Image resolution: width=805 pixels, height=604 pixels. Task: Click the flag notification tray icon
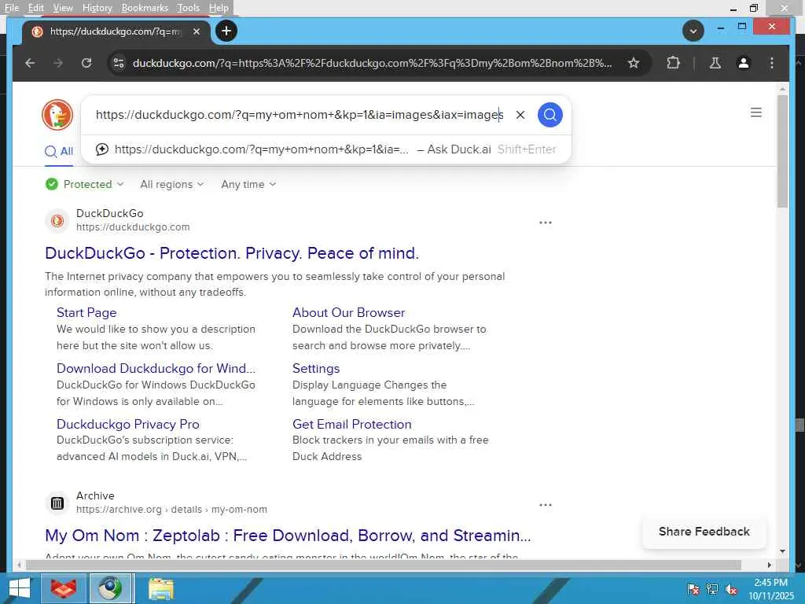coord(693,589)
